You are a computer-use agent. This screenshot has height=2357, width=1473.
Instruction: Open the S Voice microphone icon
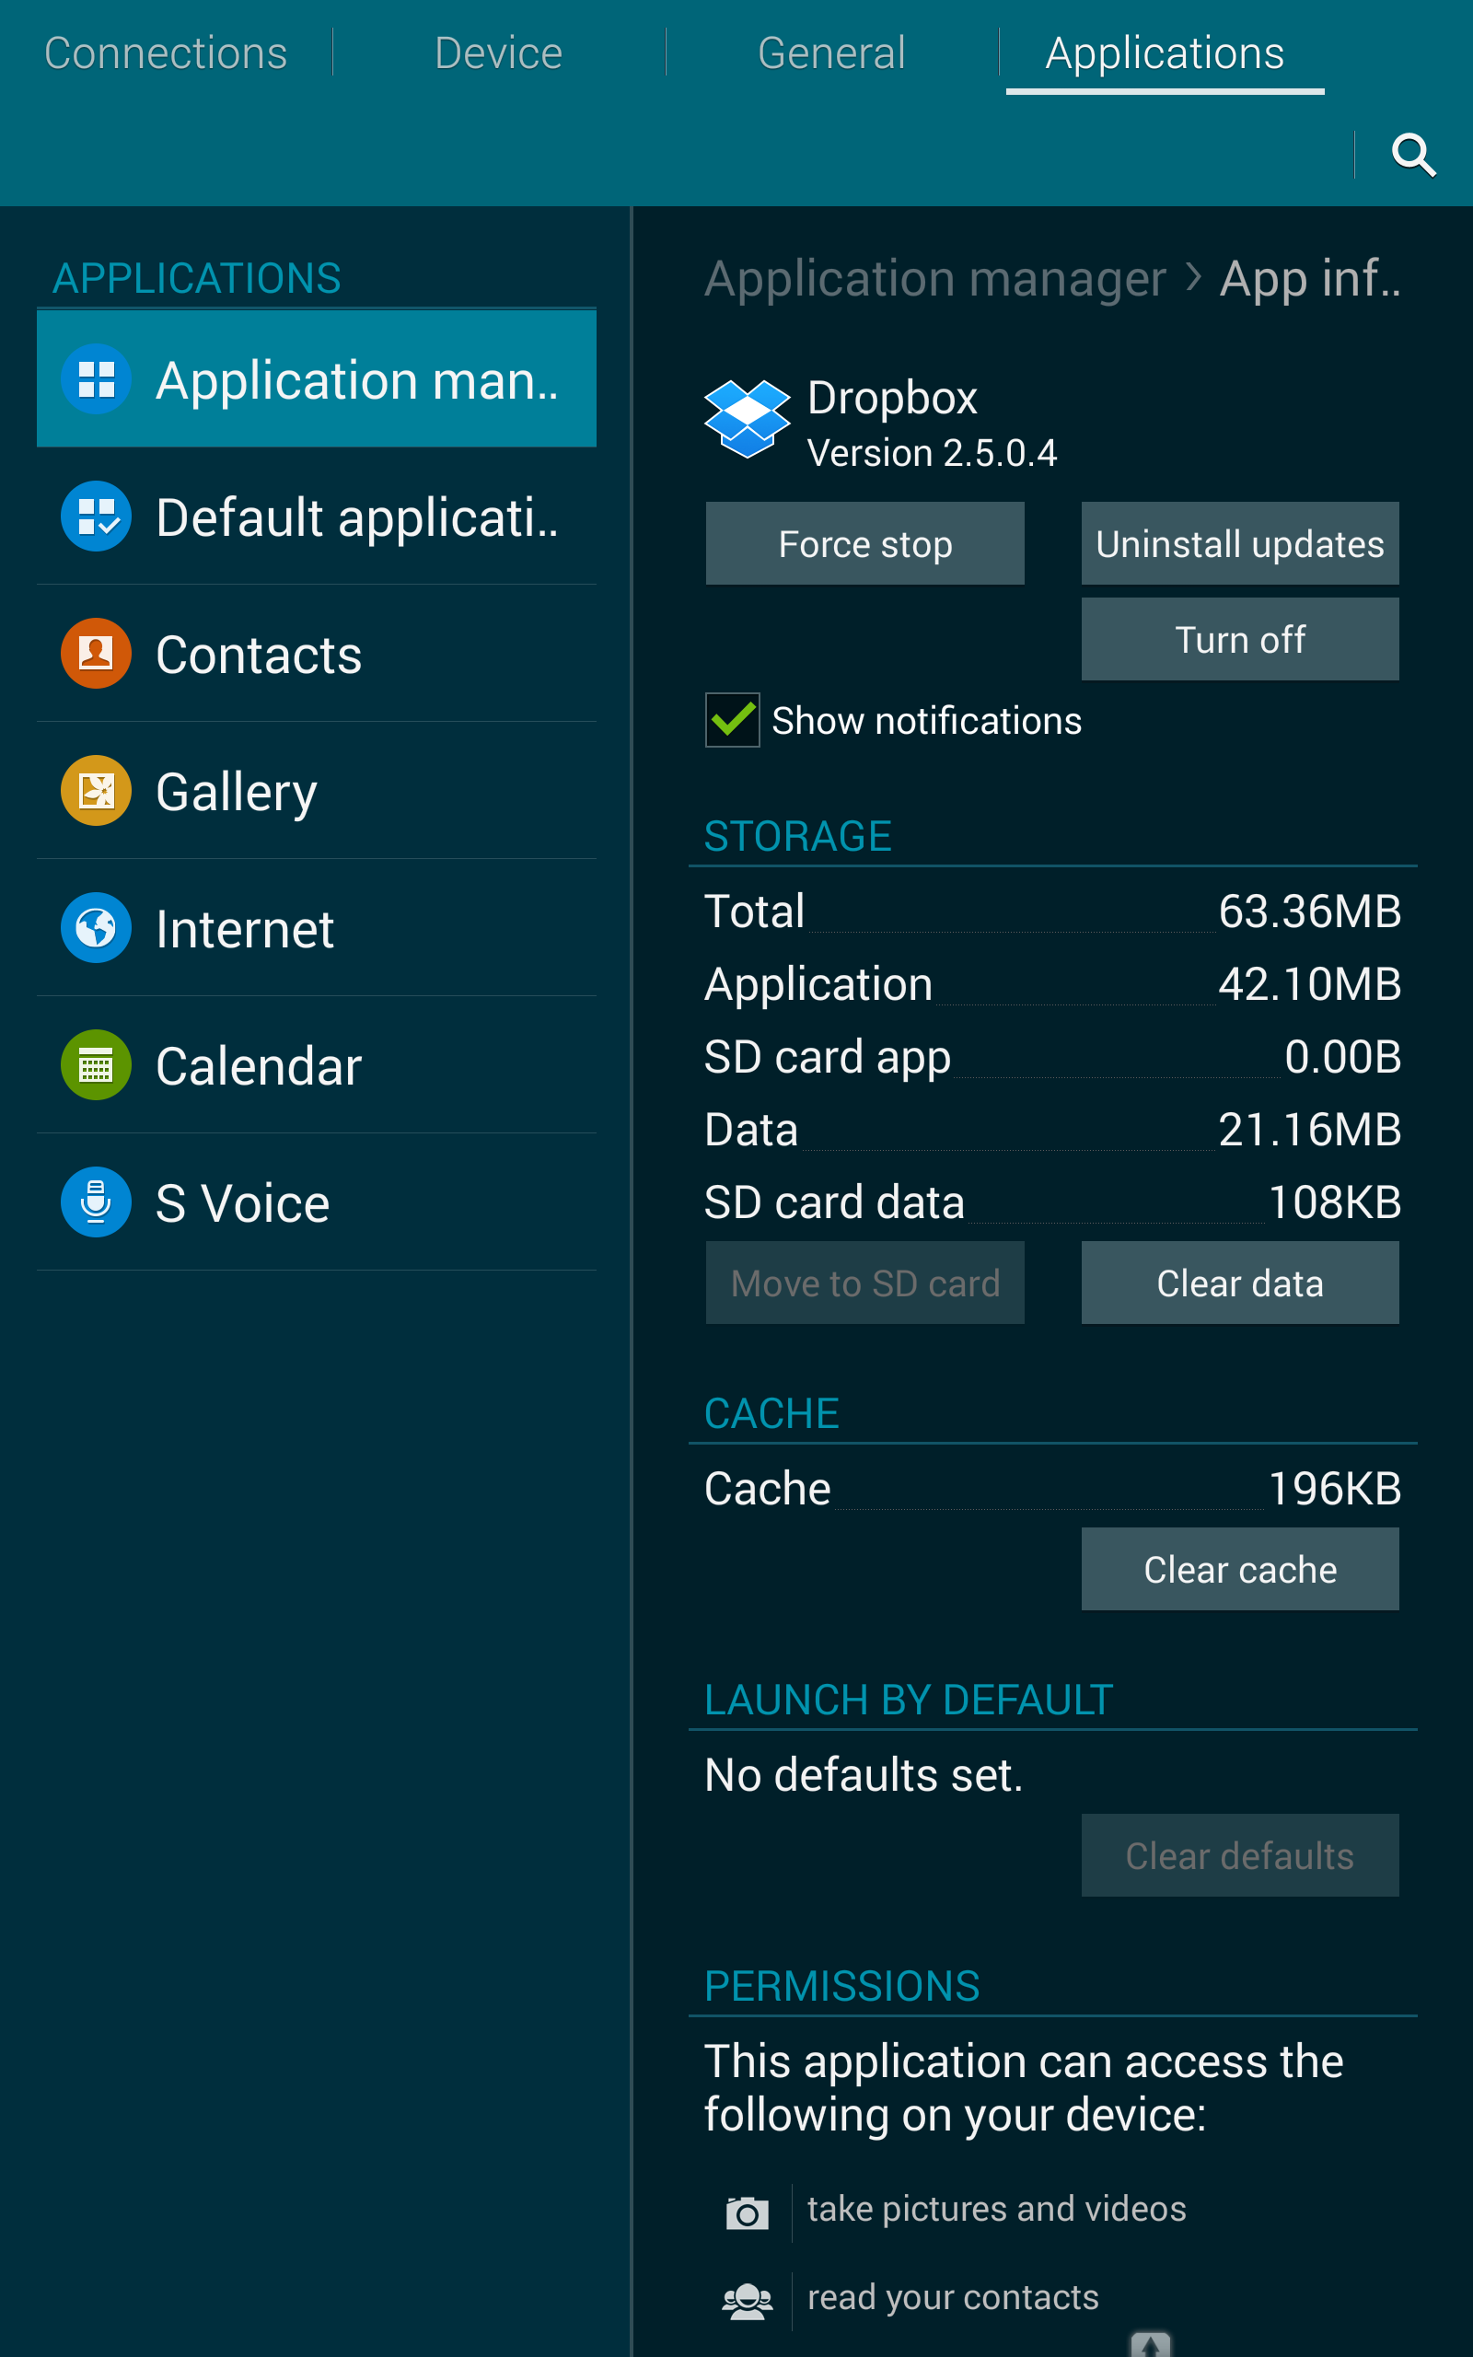pos(96,1202)
